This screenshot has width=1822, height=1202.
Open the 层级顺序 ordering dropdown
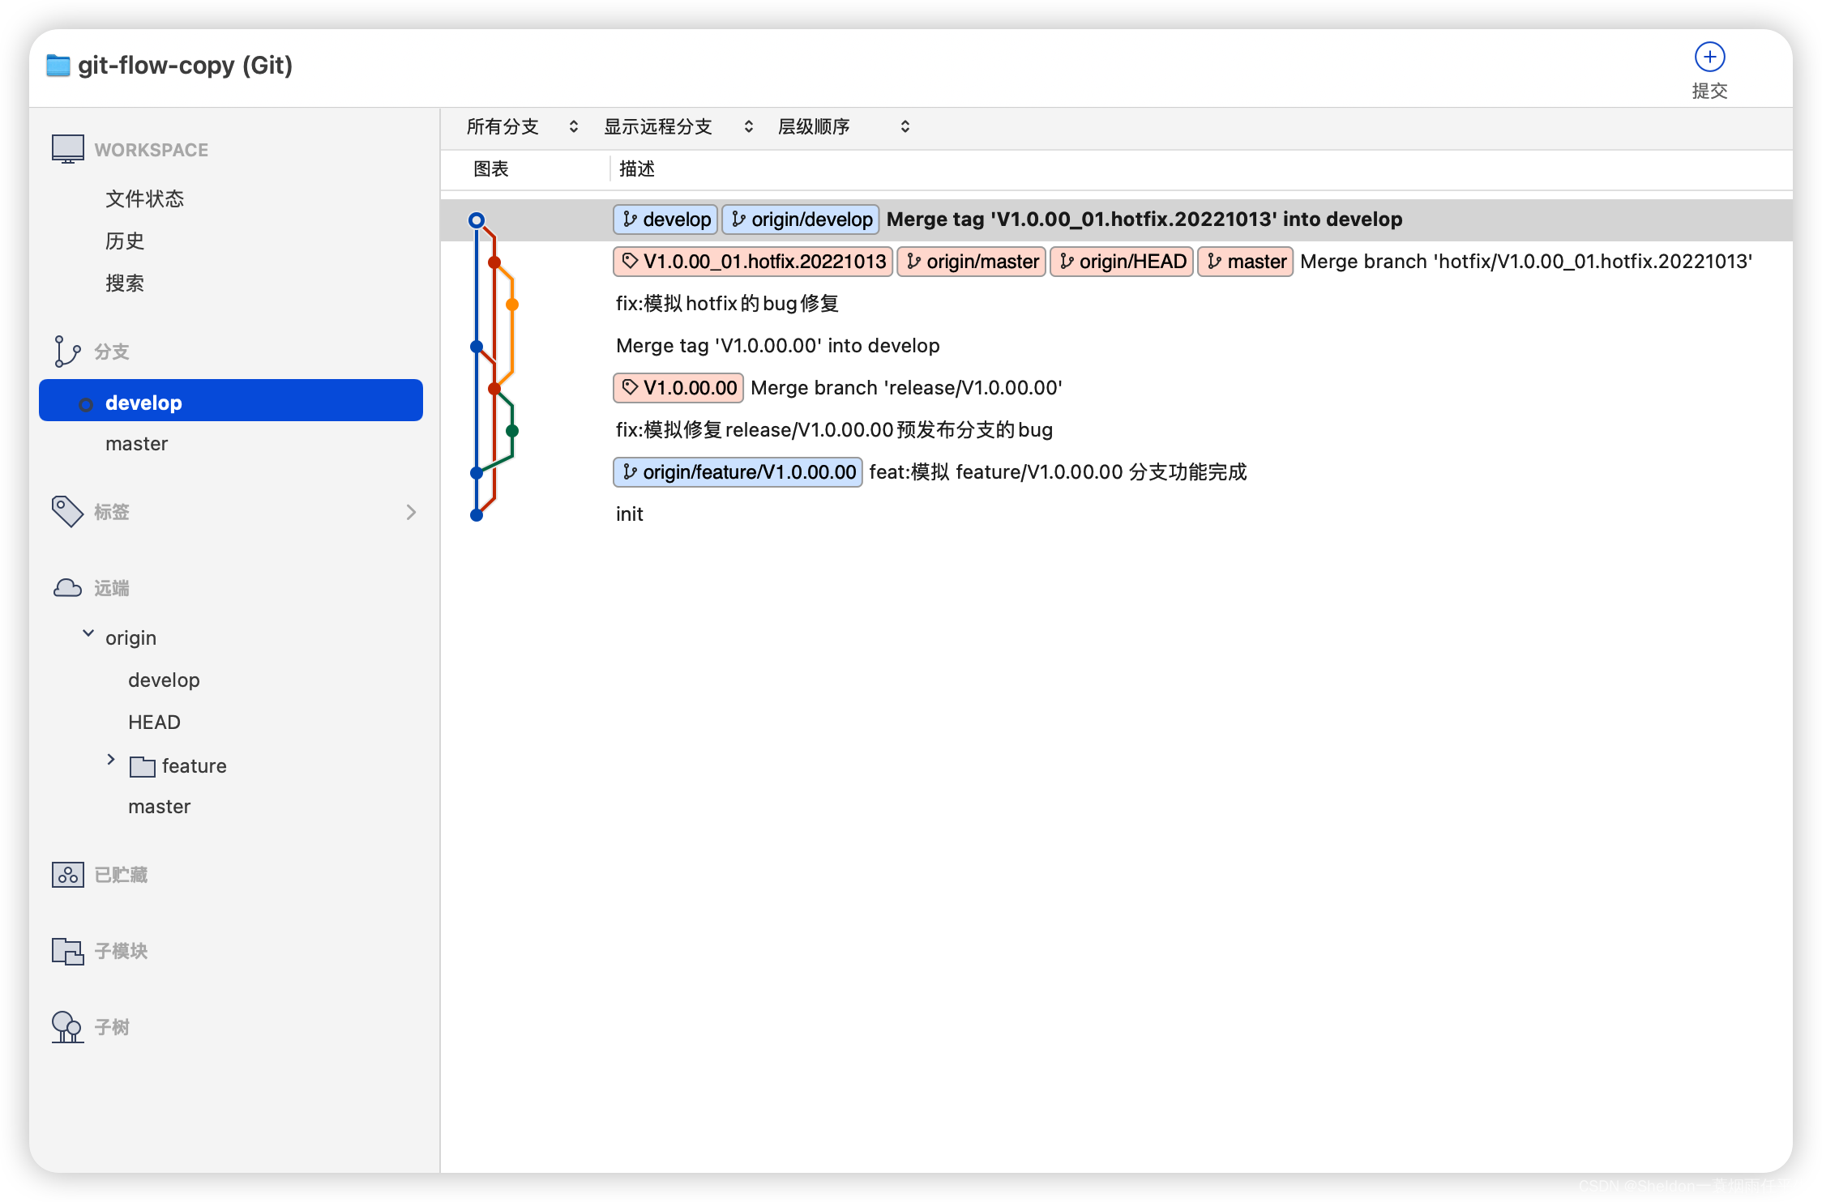843,126
